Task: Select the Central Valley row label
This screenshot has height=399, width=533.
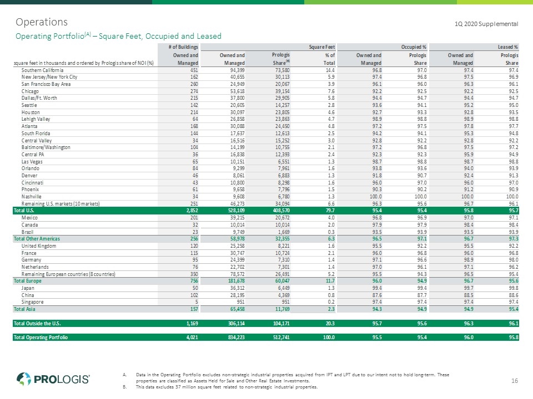Action: [37, 140]
